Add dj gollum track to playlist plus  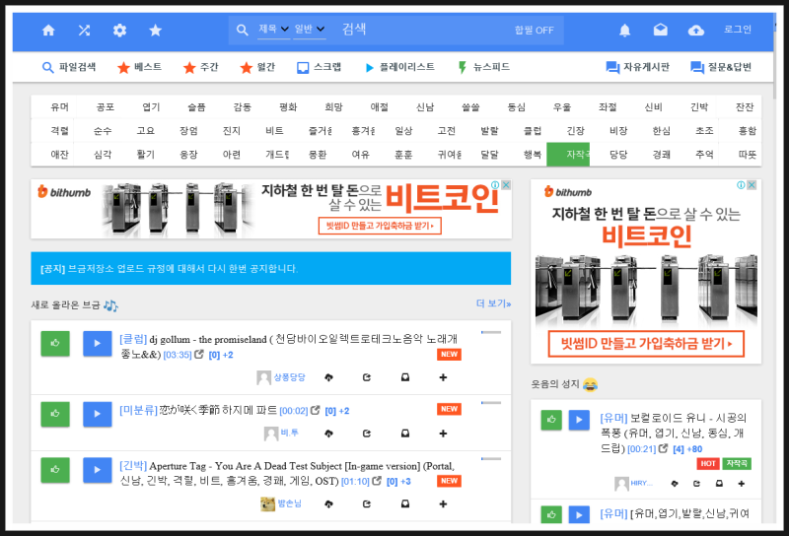pos(443,377)
